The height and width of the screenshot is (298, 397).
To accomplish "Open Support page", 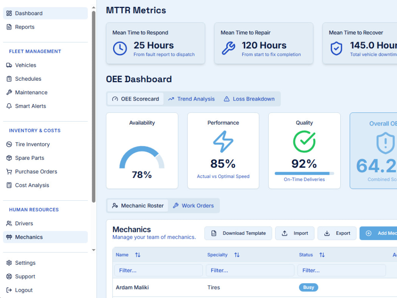I will coord(45,277).
